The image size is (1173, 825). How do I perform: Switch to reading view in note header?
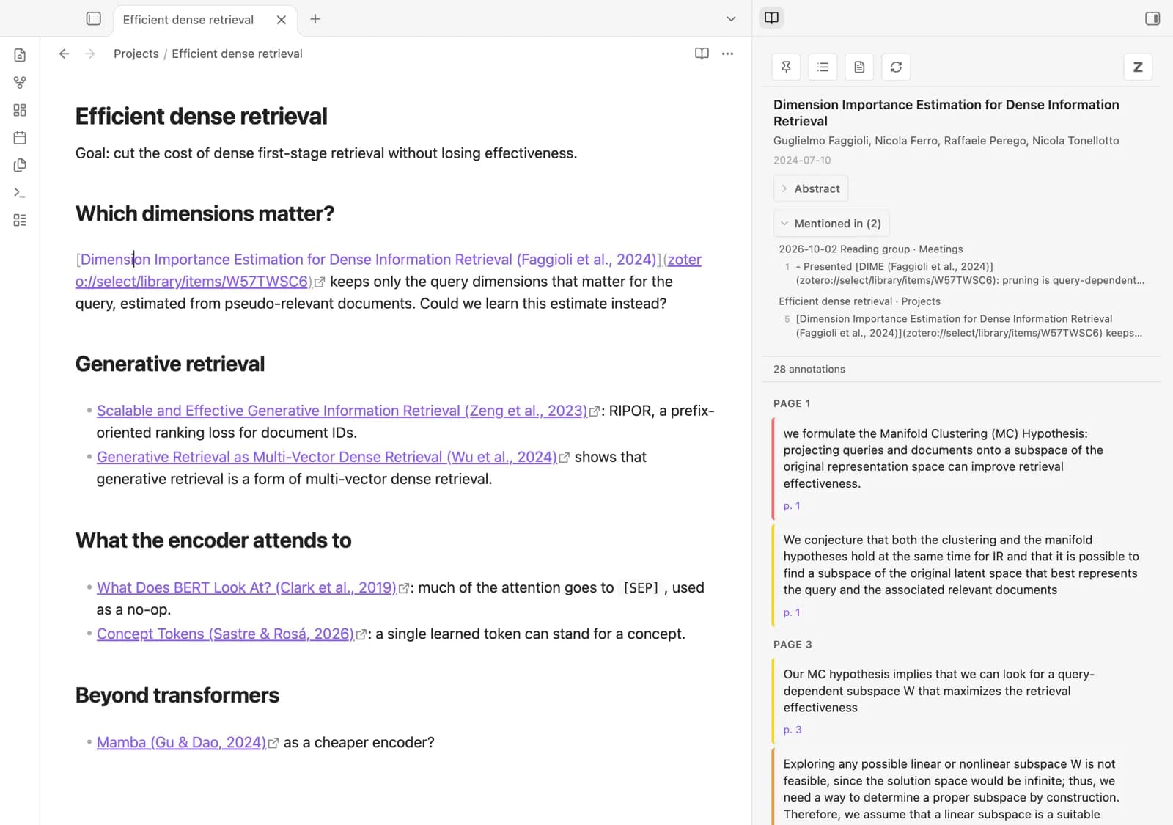(x=702, y=54)
